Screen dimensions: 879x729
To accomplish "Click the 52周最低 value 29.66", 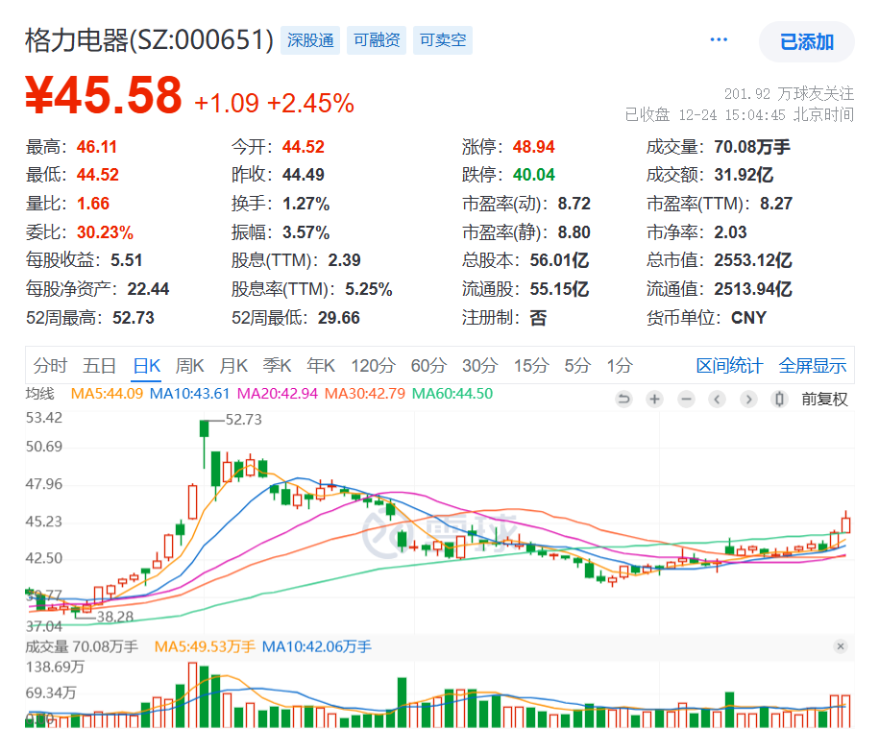I will coord(339,318).
